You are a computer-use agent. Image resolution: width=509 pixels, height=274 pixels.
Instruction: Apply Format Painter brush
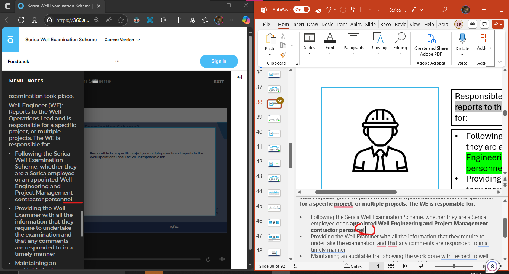click(283, 55)
